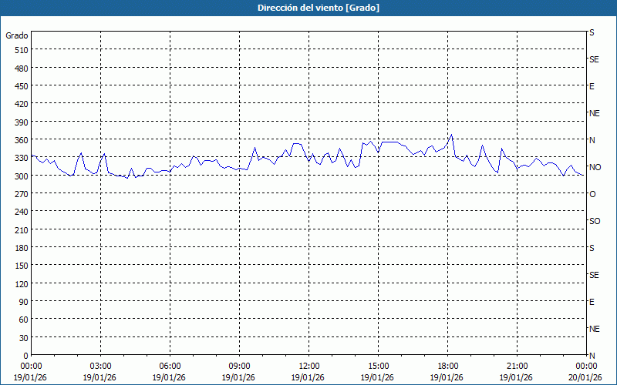The image size is (617, 385).
Task: Pick the 15:00 time label
Action: 378,366
